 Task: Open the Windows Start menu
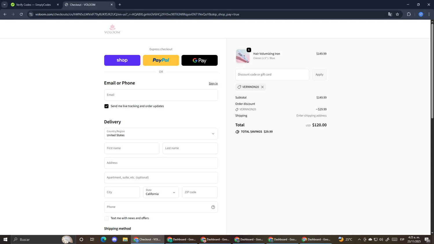point(5,240)
